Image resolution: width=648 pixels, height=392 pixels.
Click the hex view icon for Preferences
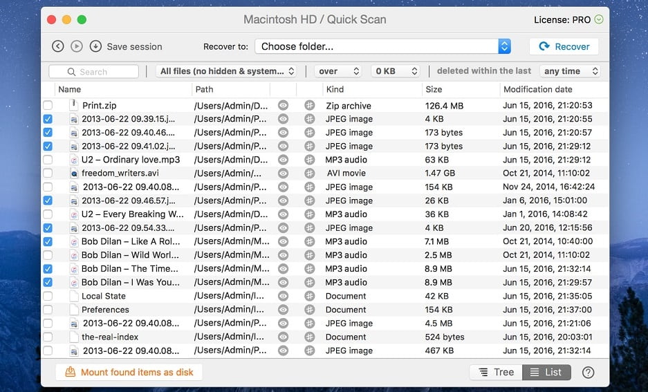coord(309,310)
